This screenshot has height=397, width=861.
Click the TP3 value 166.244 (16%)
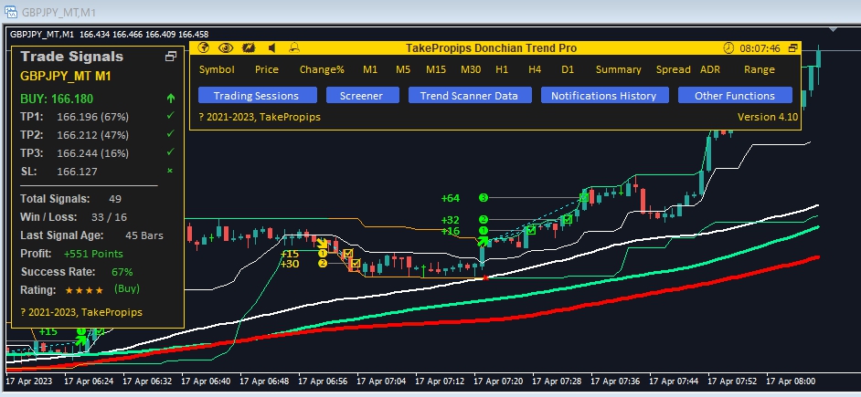point(93,152)
